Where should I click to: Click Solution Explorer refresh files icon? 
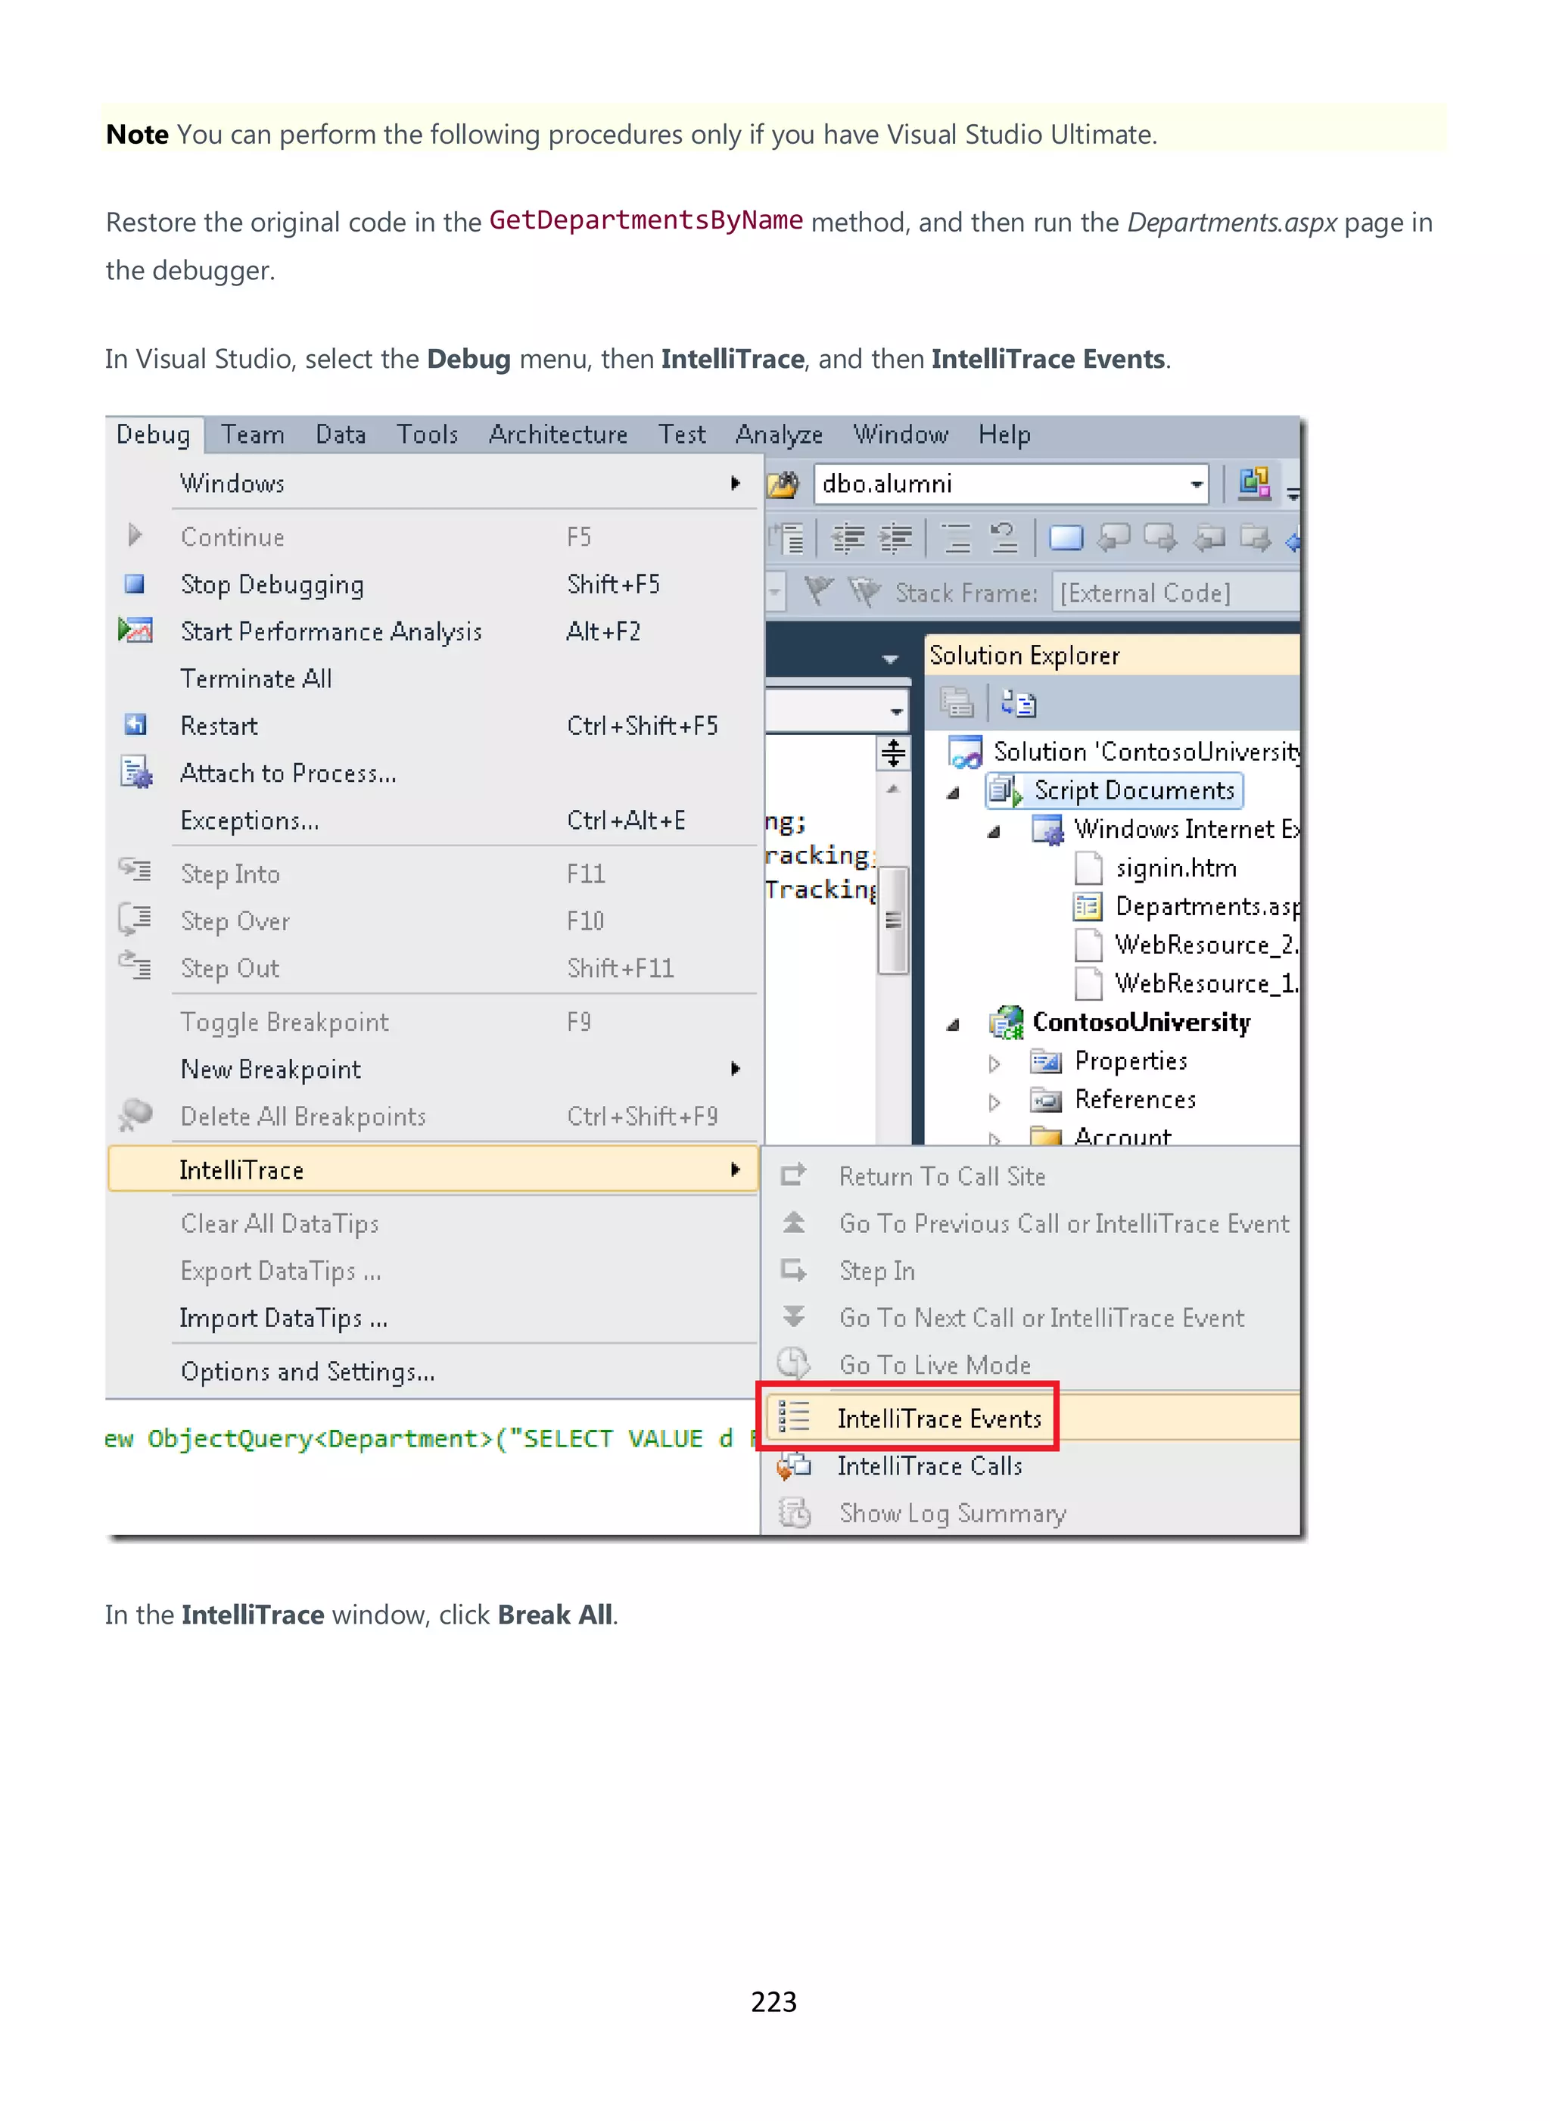[1018, 703]
